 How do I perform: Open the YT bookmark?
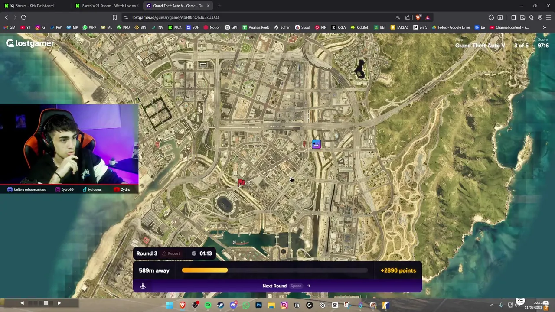pos(26,27)
